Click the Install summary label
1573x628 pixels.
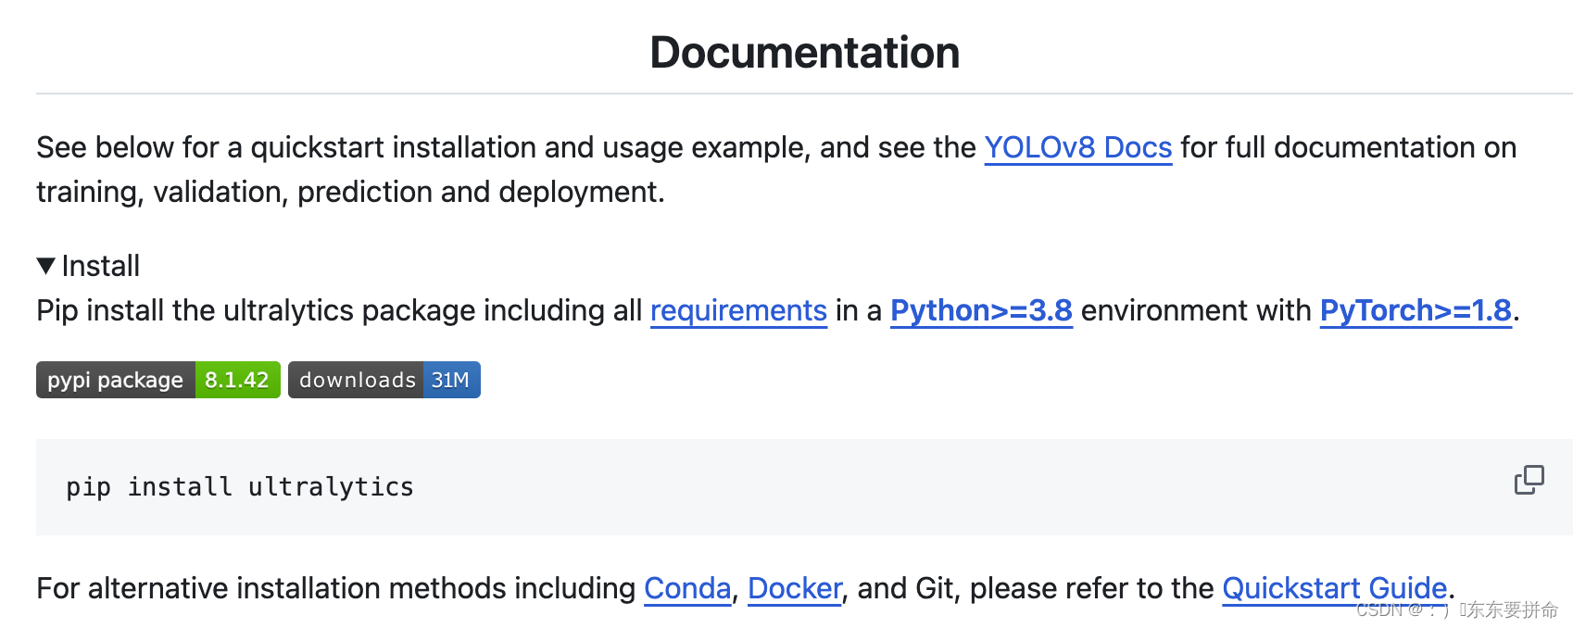[100, 267]
